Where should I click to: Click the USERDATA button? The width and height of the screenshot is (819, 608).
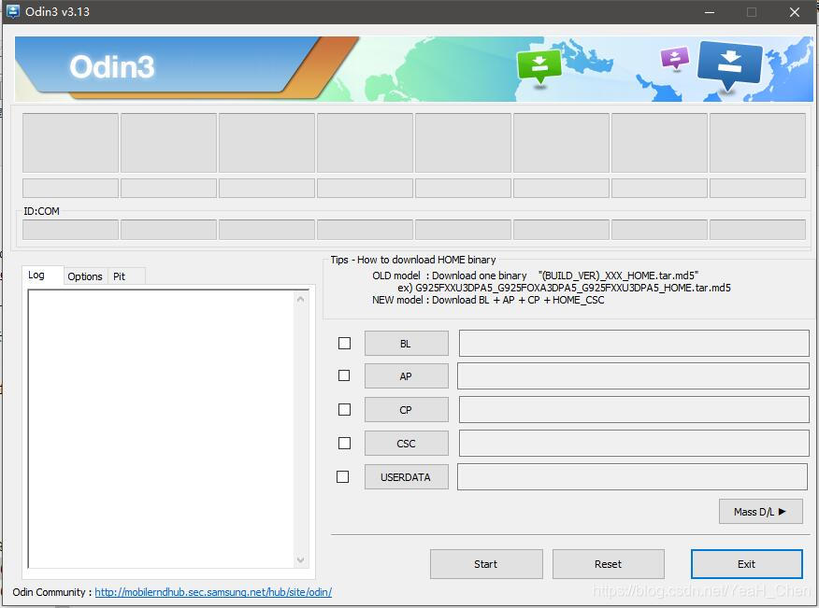pos(407,477)
